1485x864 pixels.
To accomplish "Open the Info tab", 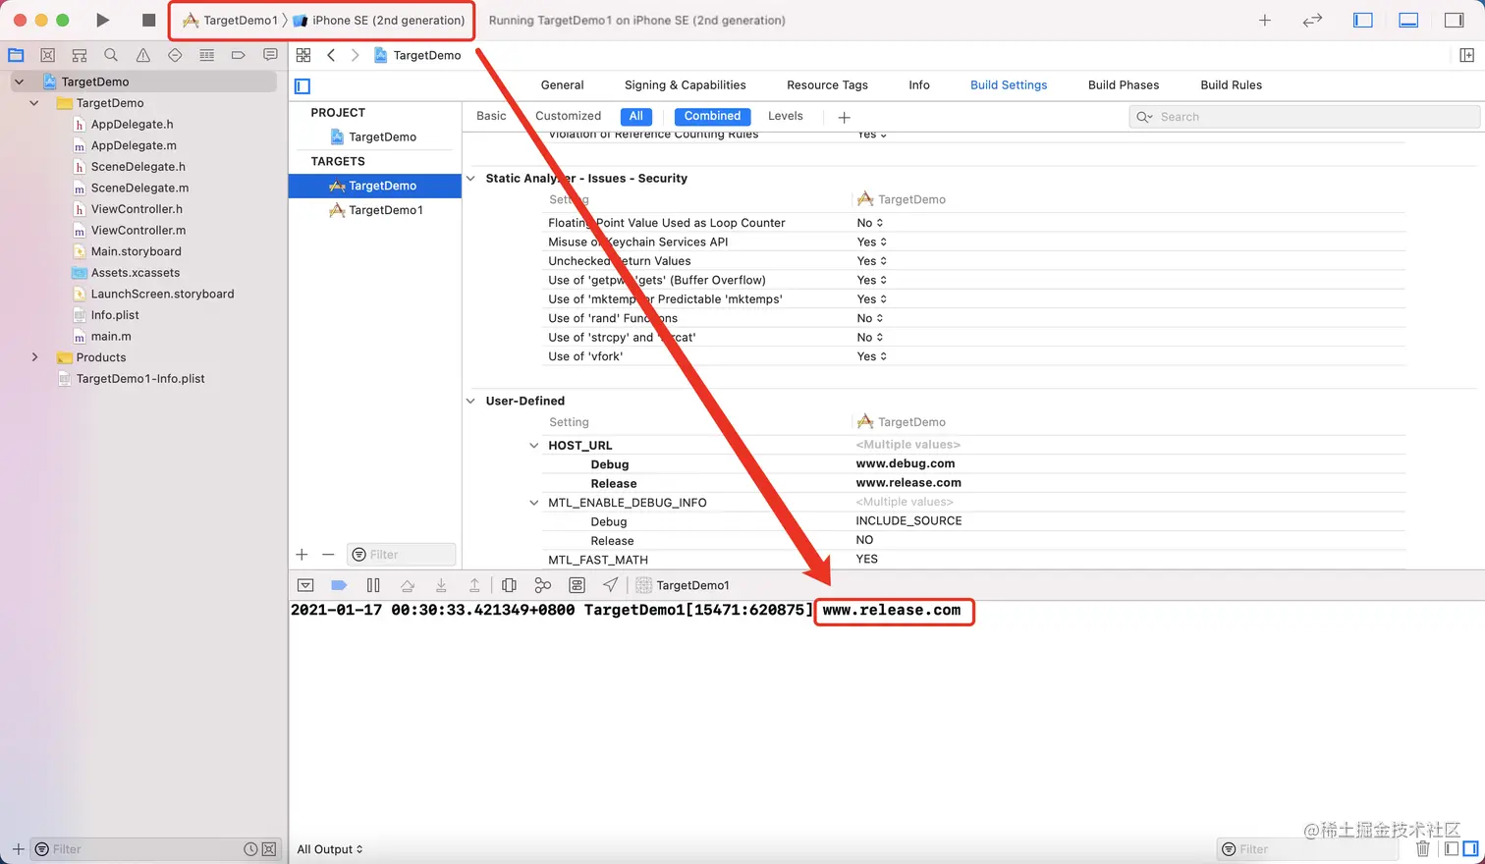I will 919,85.
